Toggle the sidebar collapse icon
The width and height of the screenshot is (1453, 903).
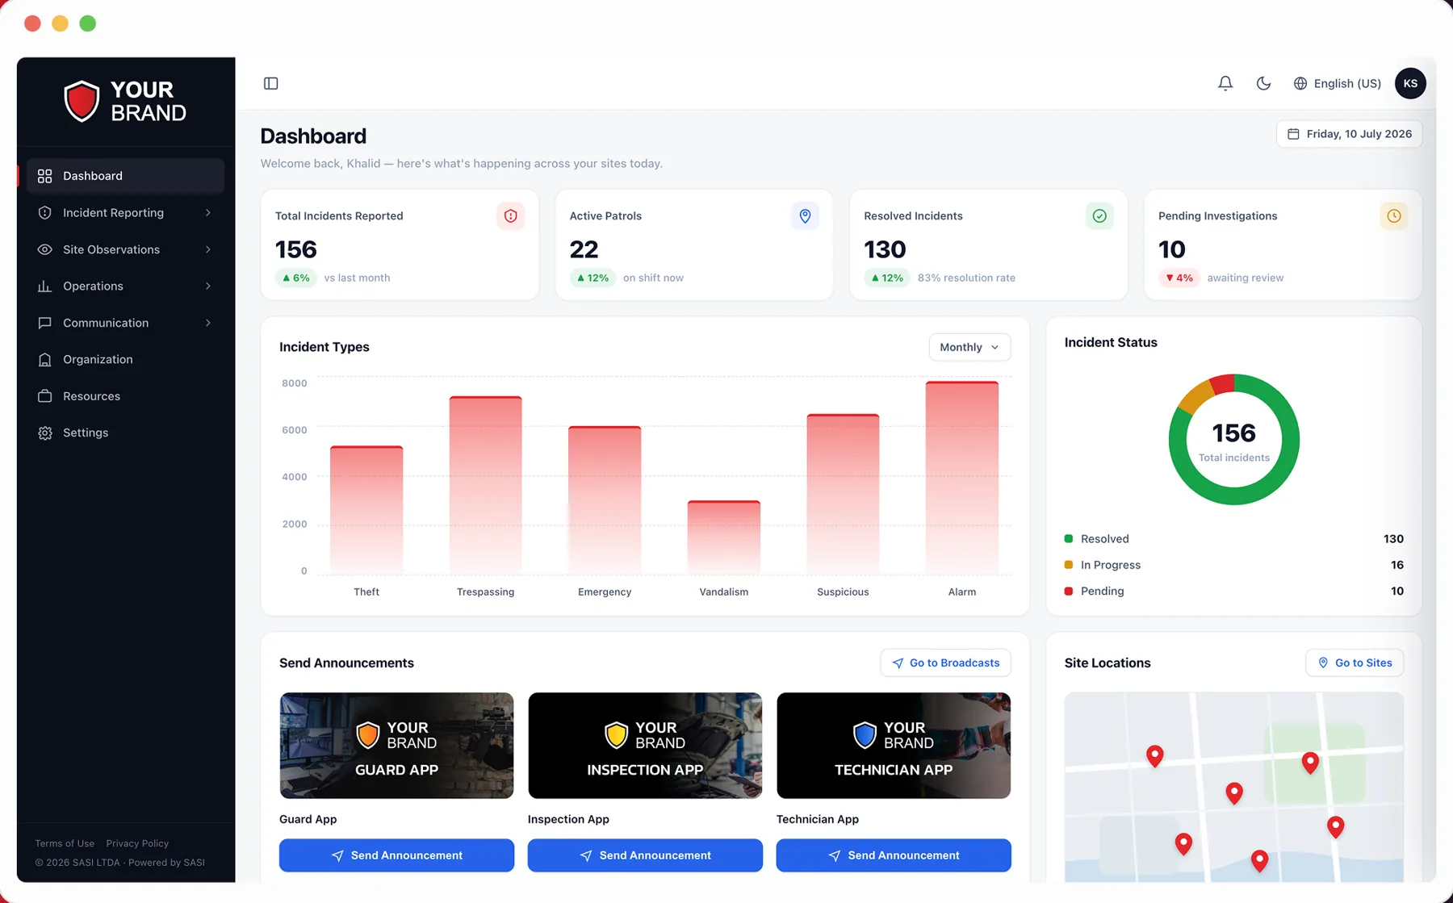pyautogui.click(x=270, y=83)
